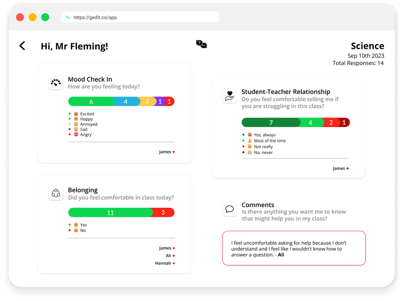Select the green 6 Excited mood segment
This screenshot has height=301, width=403.
click(91, 101)
